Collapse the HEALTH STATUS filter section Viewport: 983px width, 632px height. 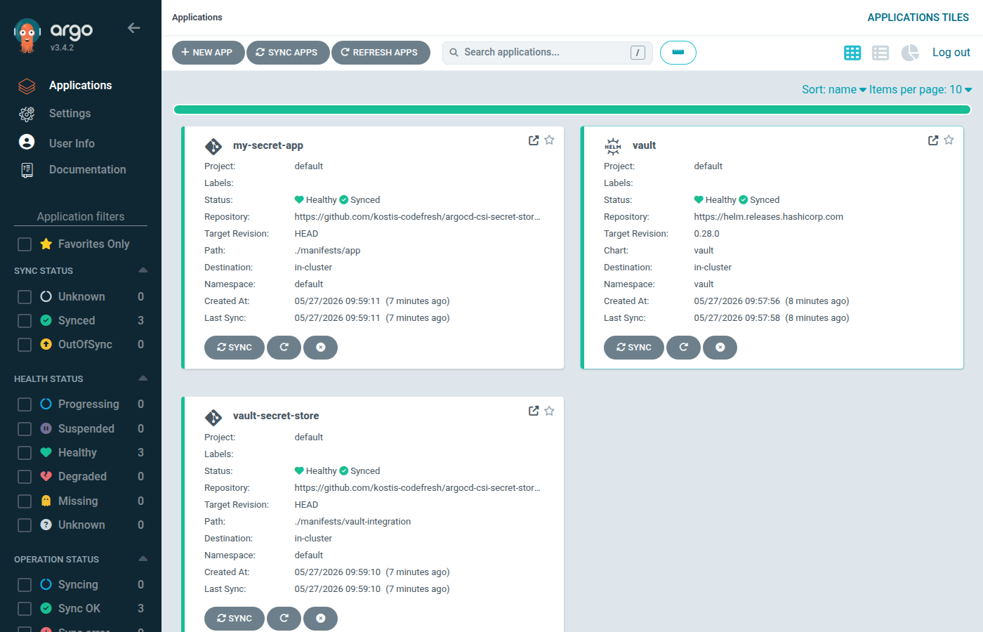pos(143,378)
